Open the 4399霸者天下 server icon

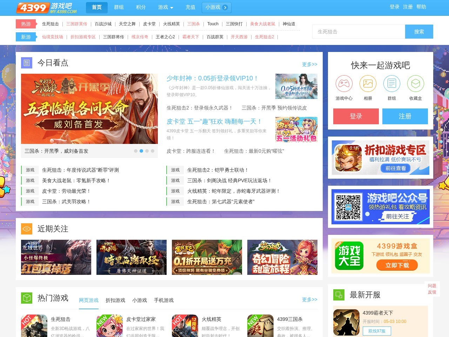(x=346, y=323)
